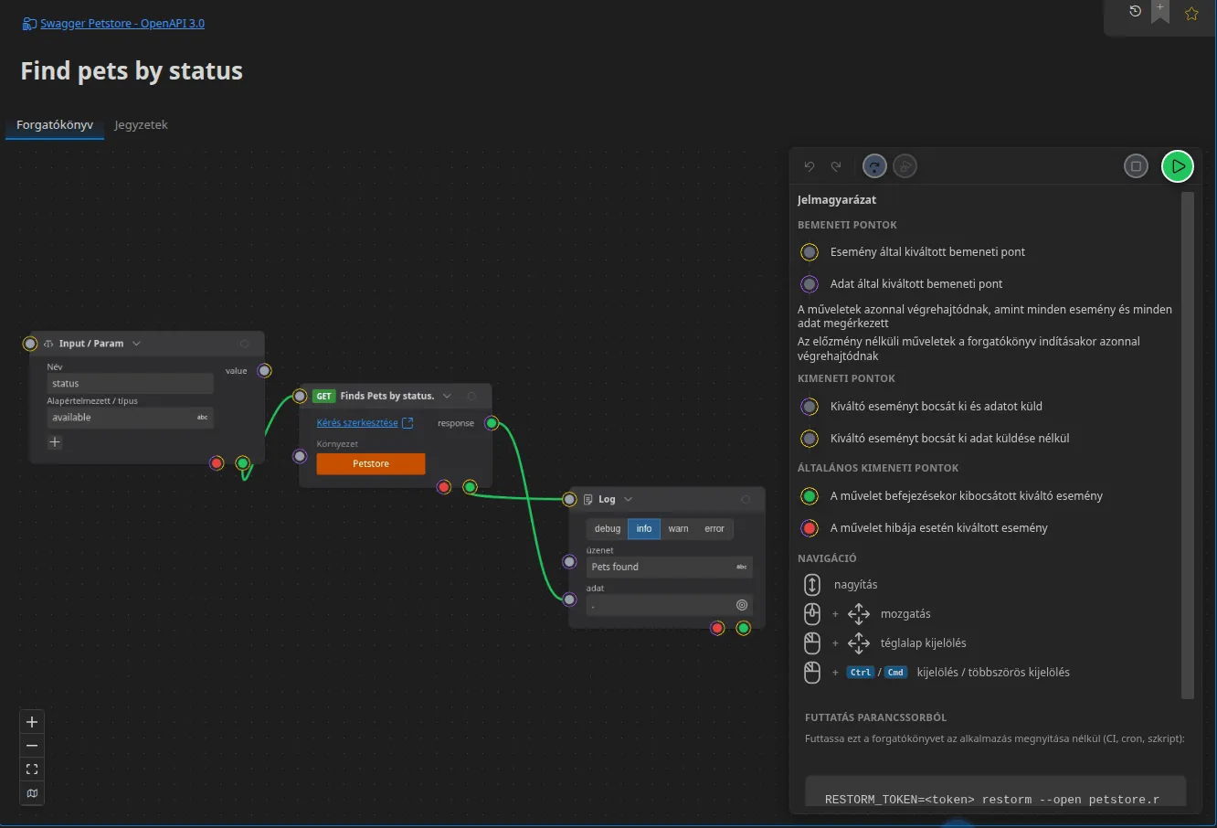Expand the Log node dropdown chevron
The image size is (1217, 828).
[628, 499]
